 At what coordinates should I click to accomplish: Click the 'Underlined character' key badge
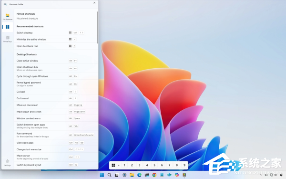tap(84, 135)
